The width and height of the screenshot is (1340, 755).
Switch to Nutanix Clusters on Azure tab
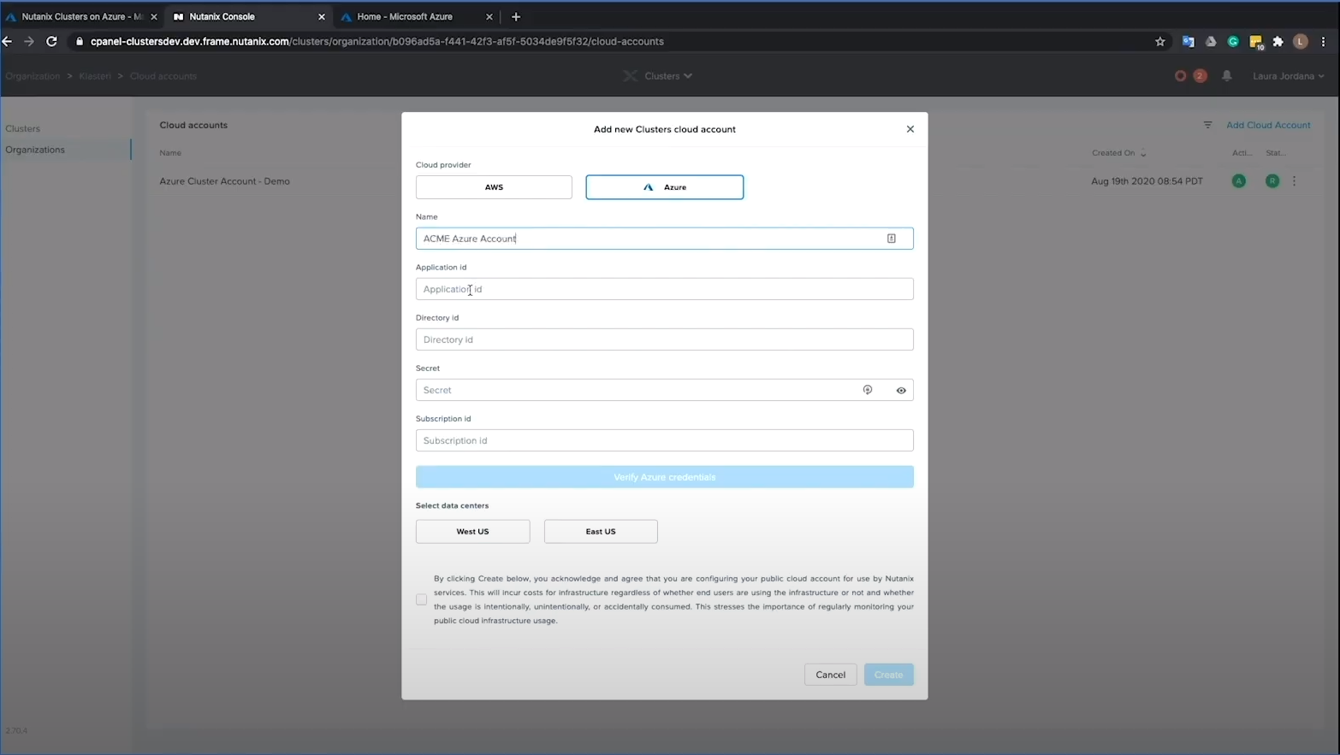(x=81, y=16)
